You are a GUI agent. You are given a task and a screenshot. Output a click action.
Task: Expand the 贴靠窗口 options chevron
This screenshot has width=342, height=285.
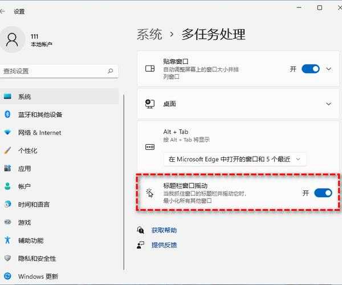coord(328,69)
